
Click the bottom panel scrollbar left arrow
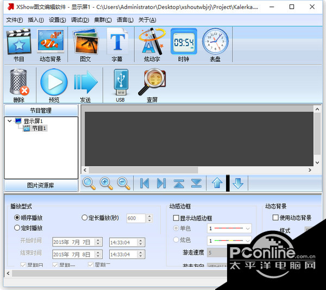[x=8, y=273]
